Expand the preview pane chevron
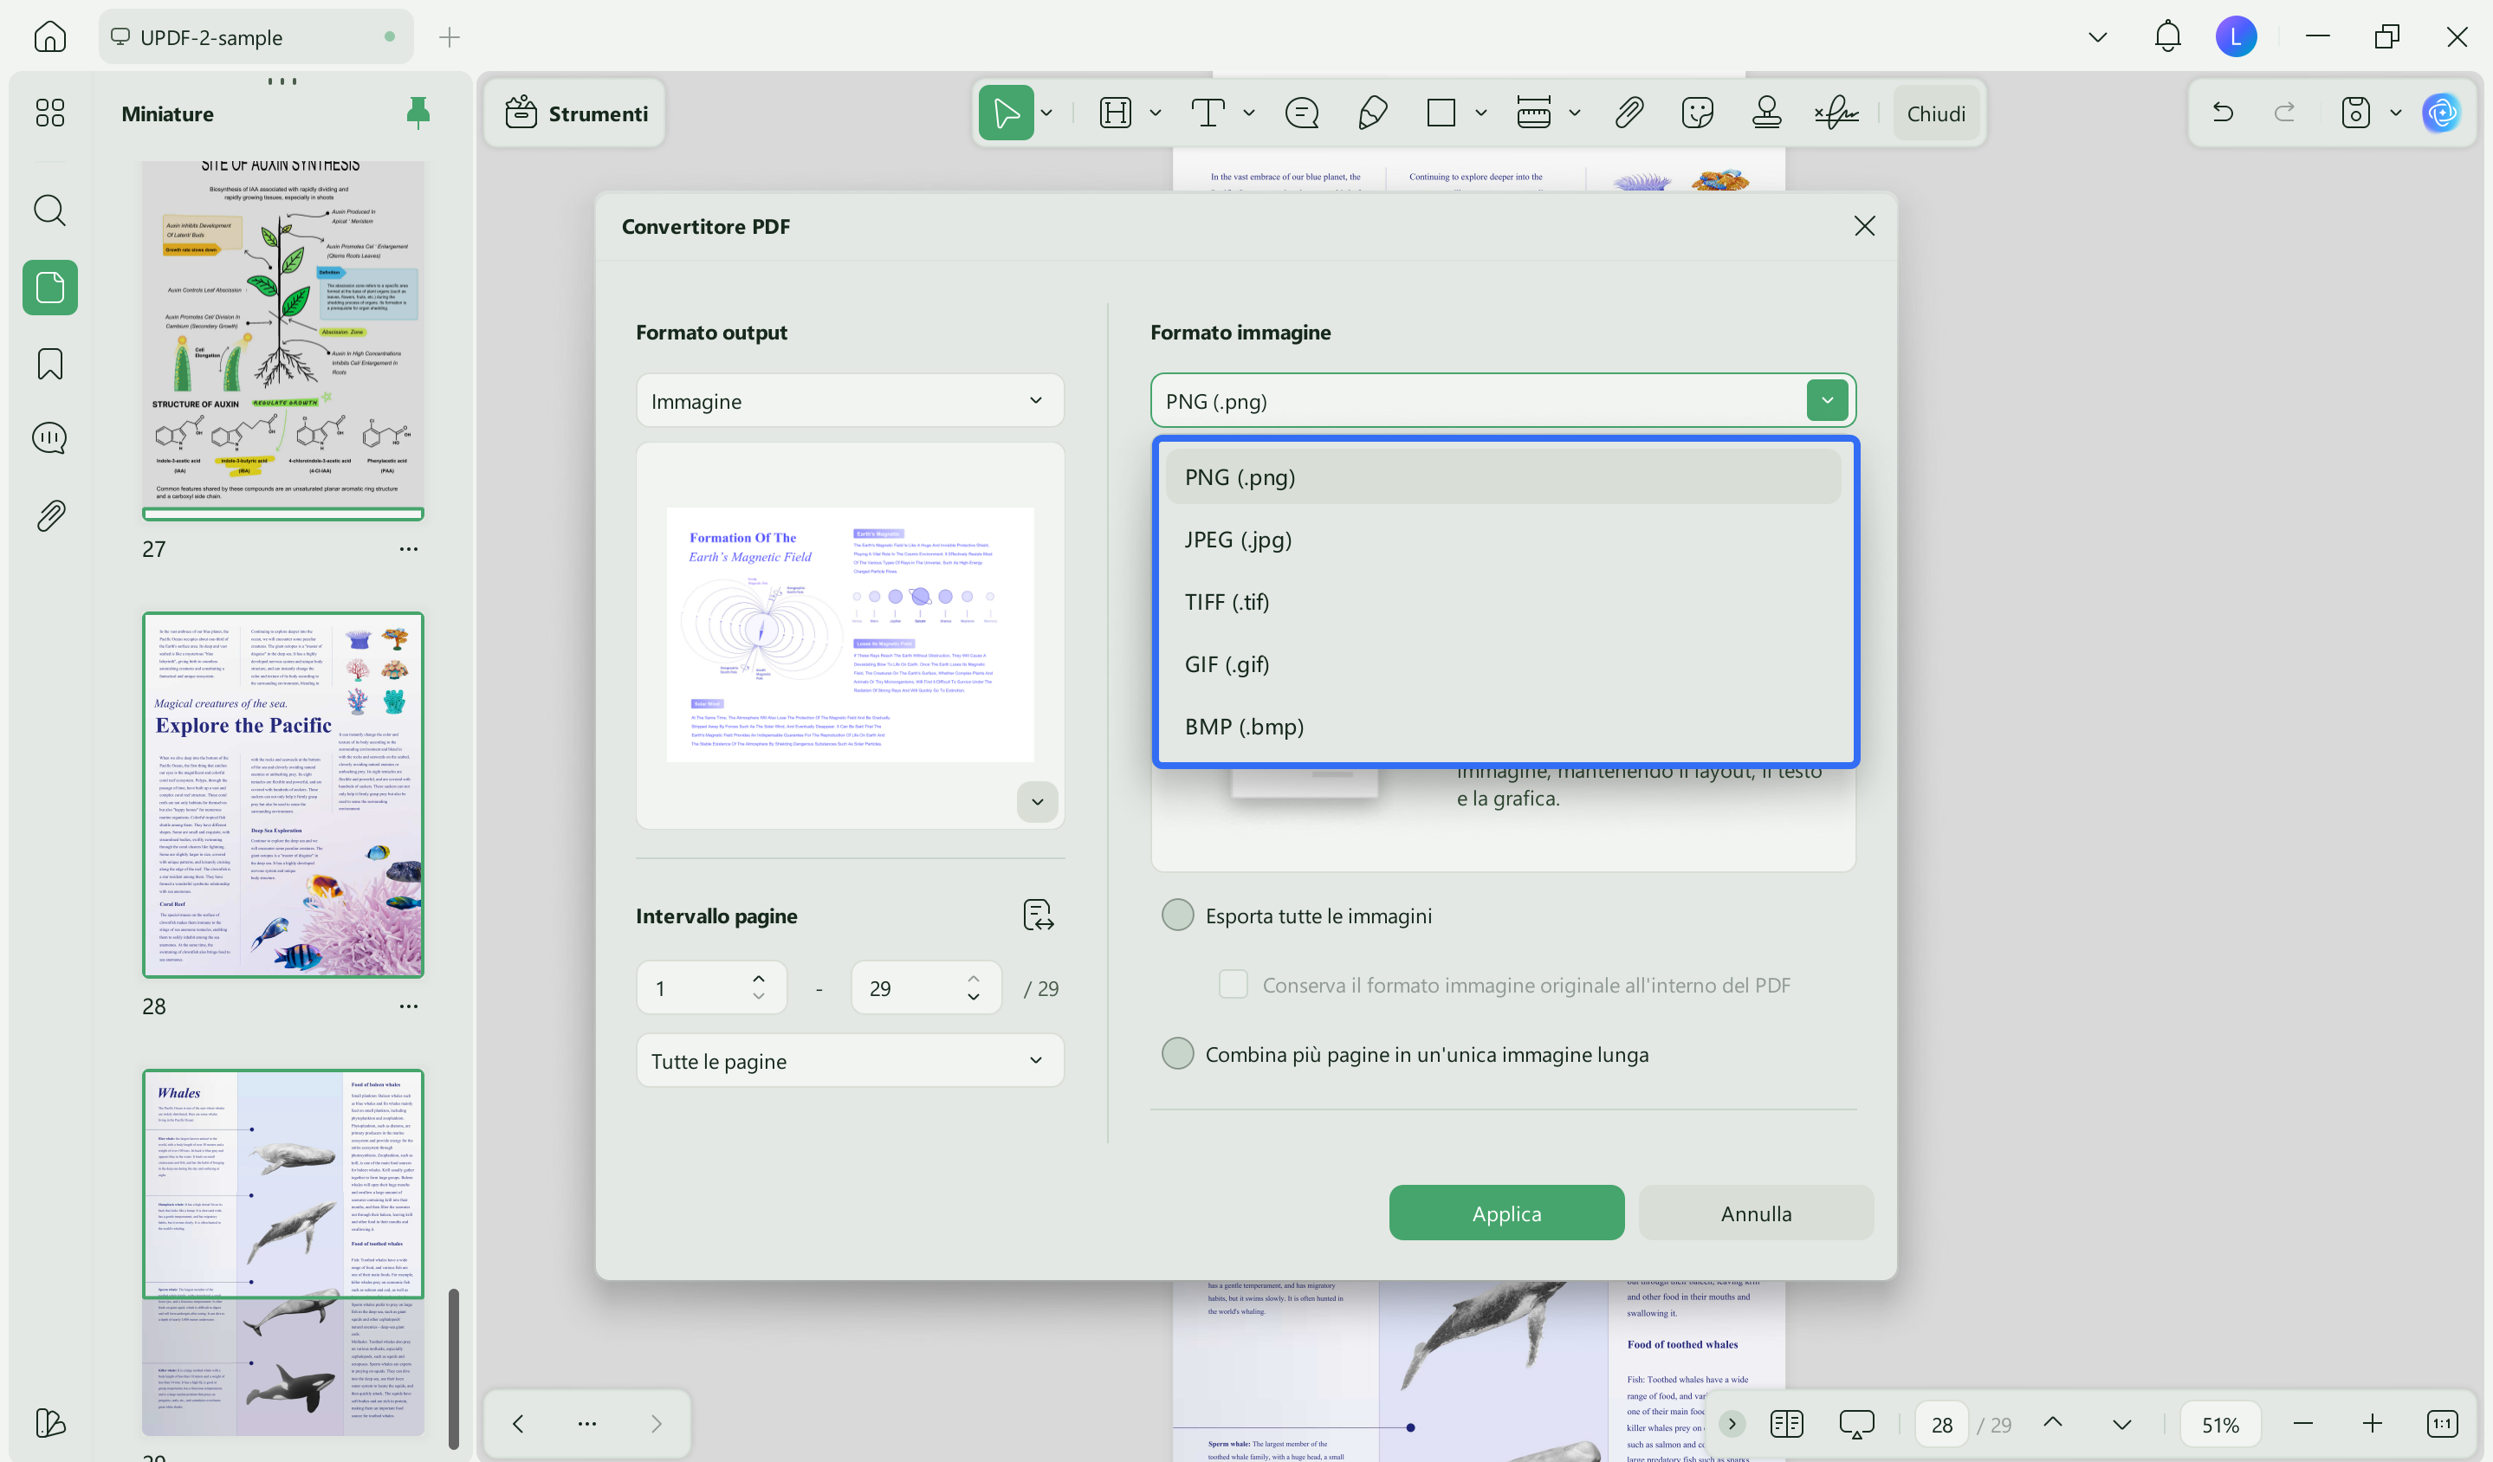 pyautogui.click(x=1037, y=801)
